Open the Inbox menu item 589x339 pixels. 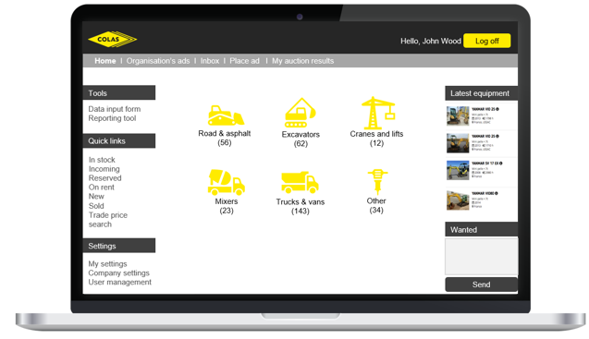[210, 61]
